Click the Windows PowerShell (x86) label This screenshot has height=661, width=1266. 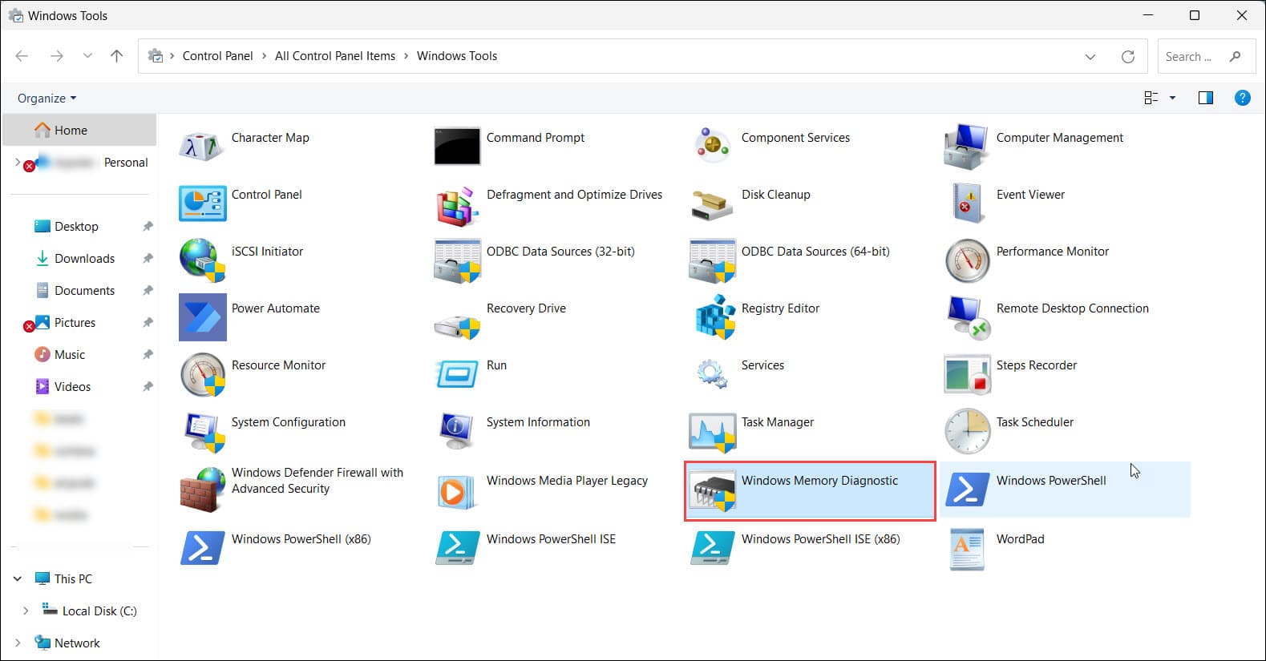pyautogui.click(x=301, y=539)
